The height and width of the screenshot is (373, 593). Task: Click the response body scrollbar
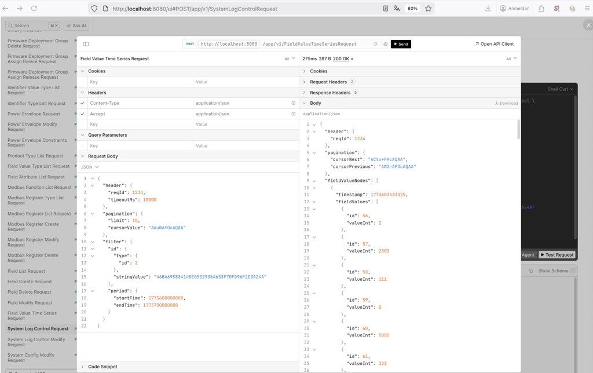click(518, 130)
